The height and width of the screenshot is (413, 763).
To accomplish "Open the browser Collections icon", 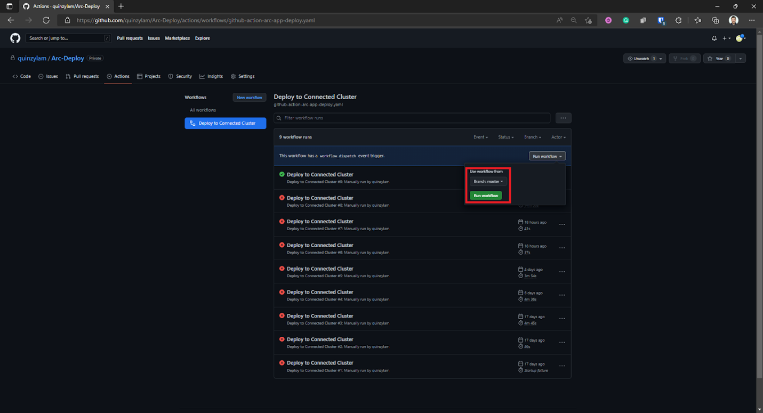I will point(716,20).
